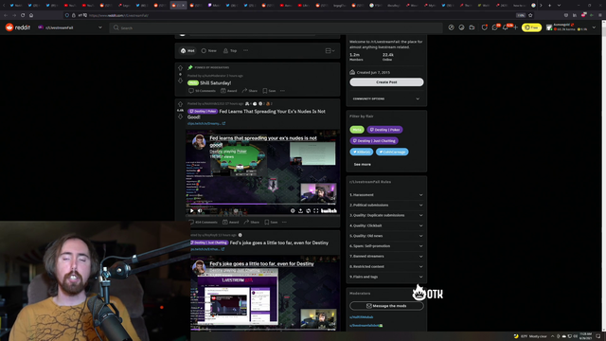Open Popular feed icon in Reddit header

tap(451, 27)
